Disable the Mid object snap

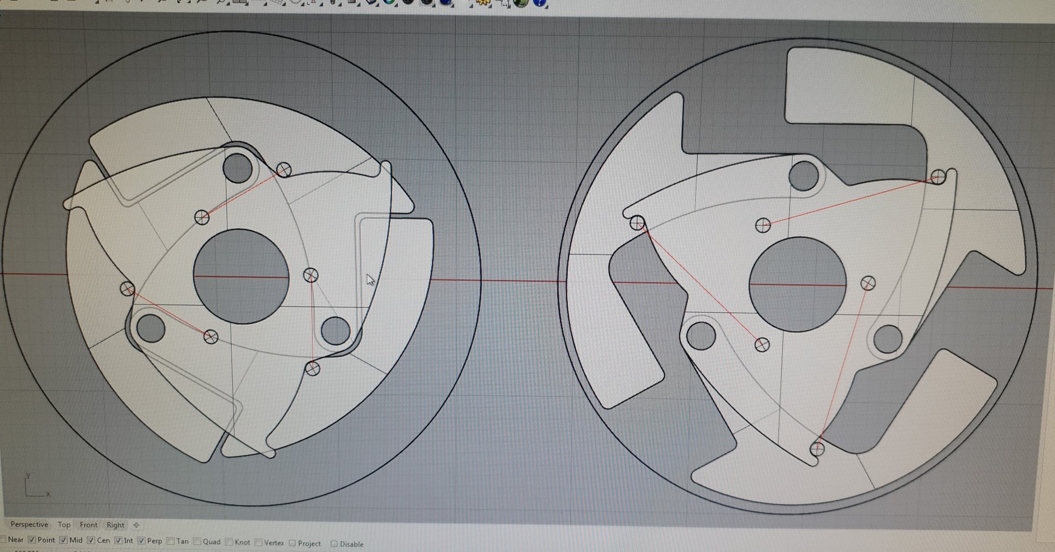click(x=63, y=540)
